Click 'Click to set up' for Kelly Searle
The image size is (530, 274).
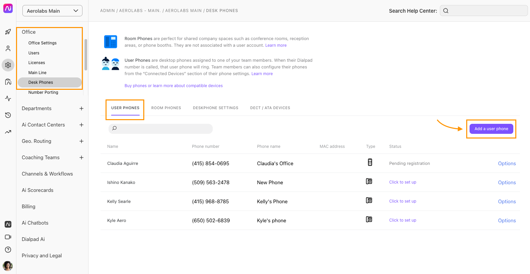(403, 201)
